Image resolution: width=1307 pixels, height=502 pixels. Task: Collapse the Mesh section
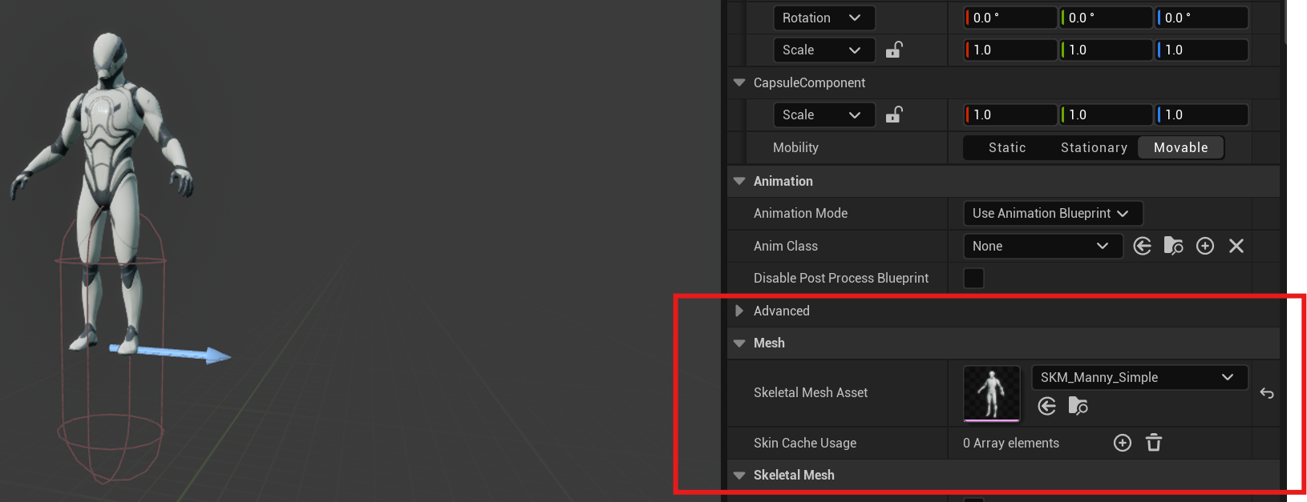tap(739, 343)
